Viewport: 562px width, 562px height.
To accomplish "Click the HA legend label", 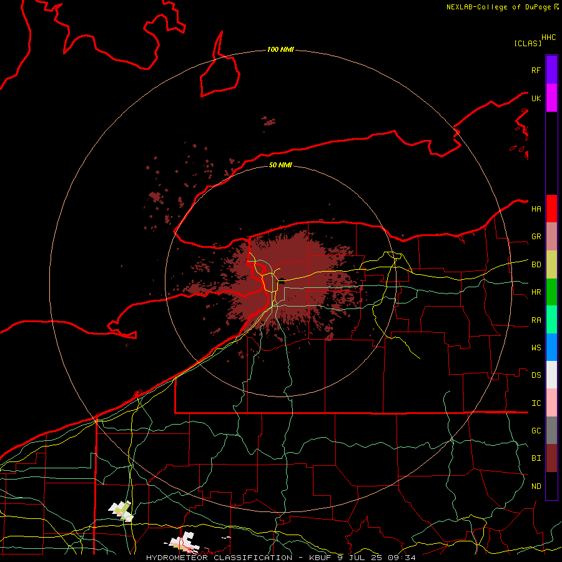I will point(536,209).
